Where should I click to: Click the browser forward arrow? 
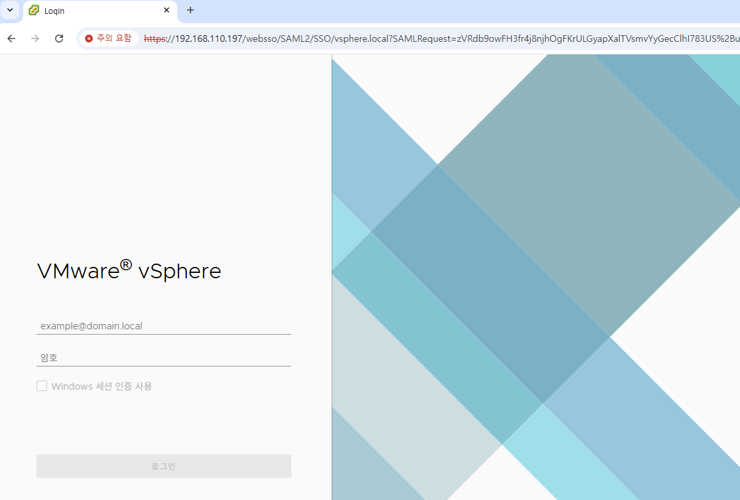[x=35, y=39]
